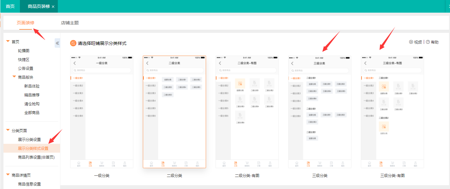This screenshot has width=450, height=189.
Task: Switch to the 店铺主题 tab
Action: pos(70,23)
